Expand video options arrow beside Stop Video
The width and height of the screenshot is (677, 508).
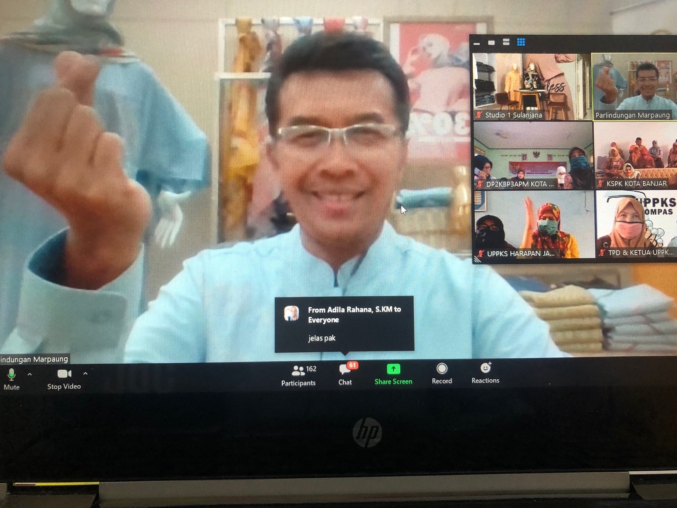pos(85,373)
